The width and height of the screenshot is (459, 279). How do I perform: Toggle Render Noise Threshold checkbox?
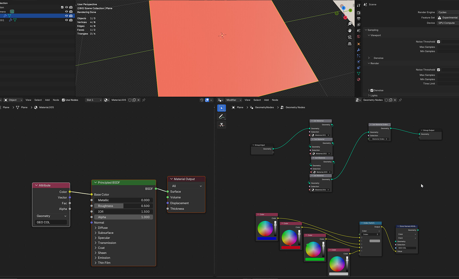coord(438,70)
